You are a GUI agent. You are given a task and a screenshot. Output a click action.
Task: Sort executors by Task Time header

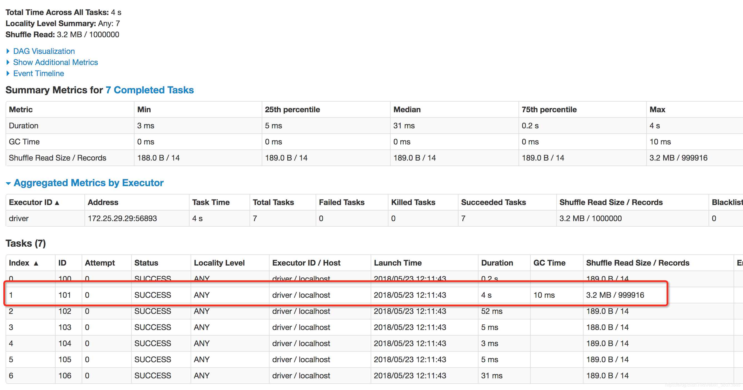coord(211,202)
